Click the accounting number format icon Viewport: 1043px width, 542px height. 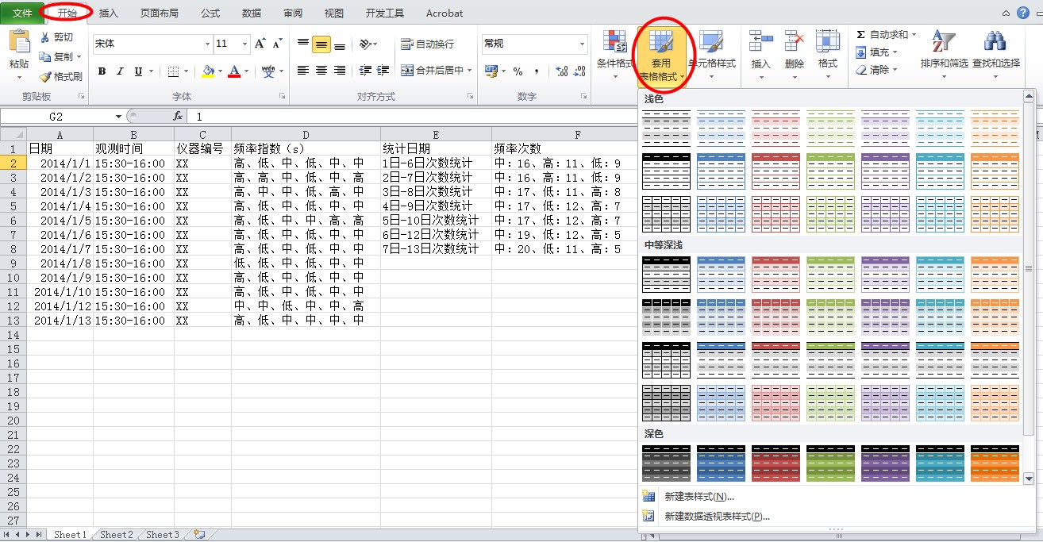491,71
